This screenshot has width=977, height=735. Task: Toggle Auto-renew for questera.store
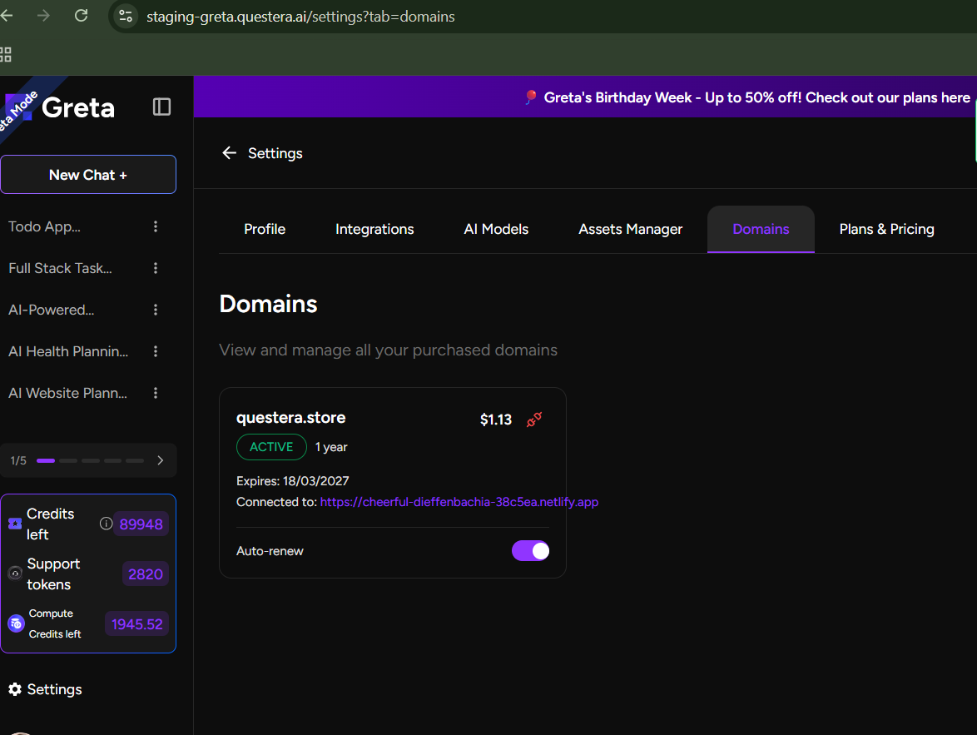pyautogui.click(x=530, y=551)
